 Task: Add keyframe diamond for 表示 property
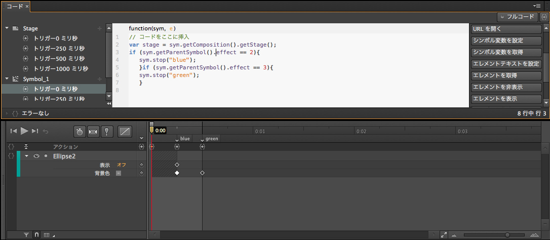point(141,165)
